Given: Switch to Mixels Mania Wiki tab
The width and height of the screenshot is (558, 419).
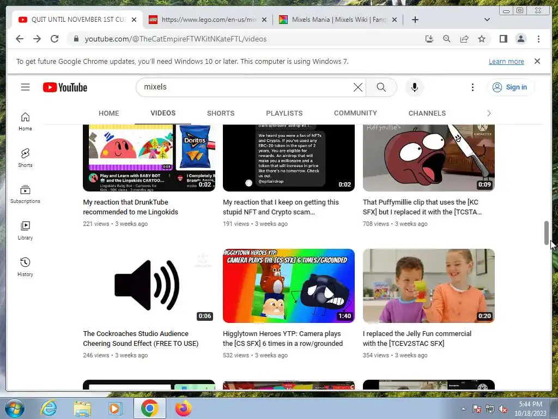Looking at the screenshot, I should pos(338,20).
